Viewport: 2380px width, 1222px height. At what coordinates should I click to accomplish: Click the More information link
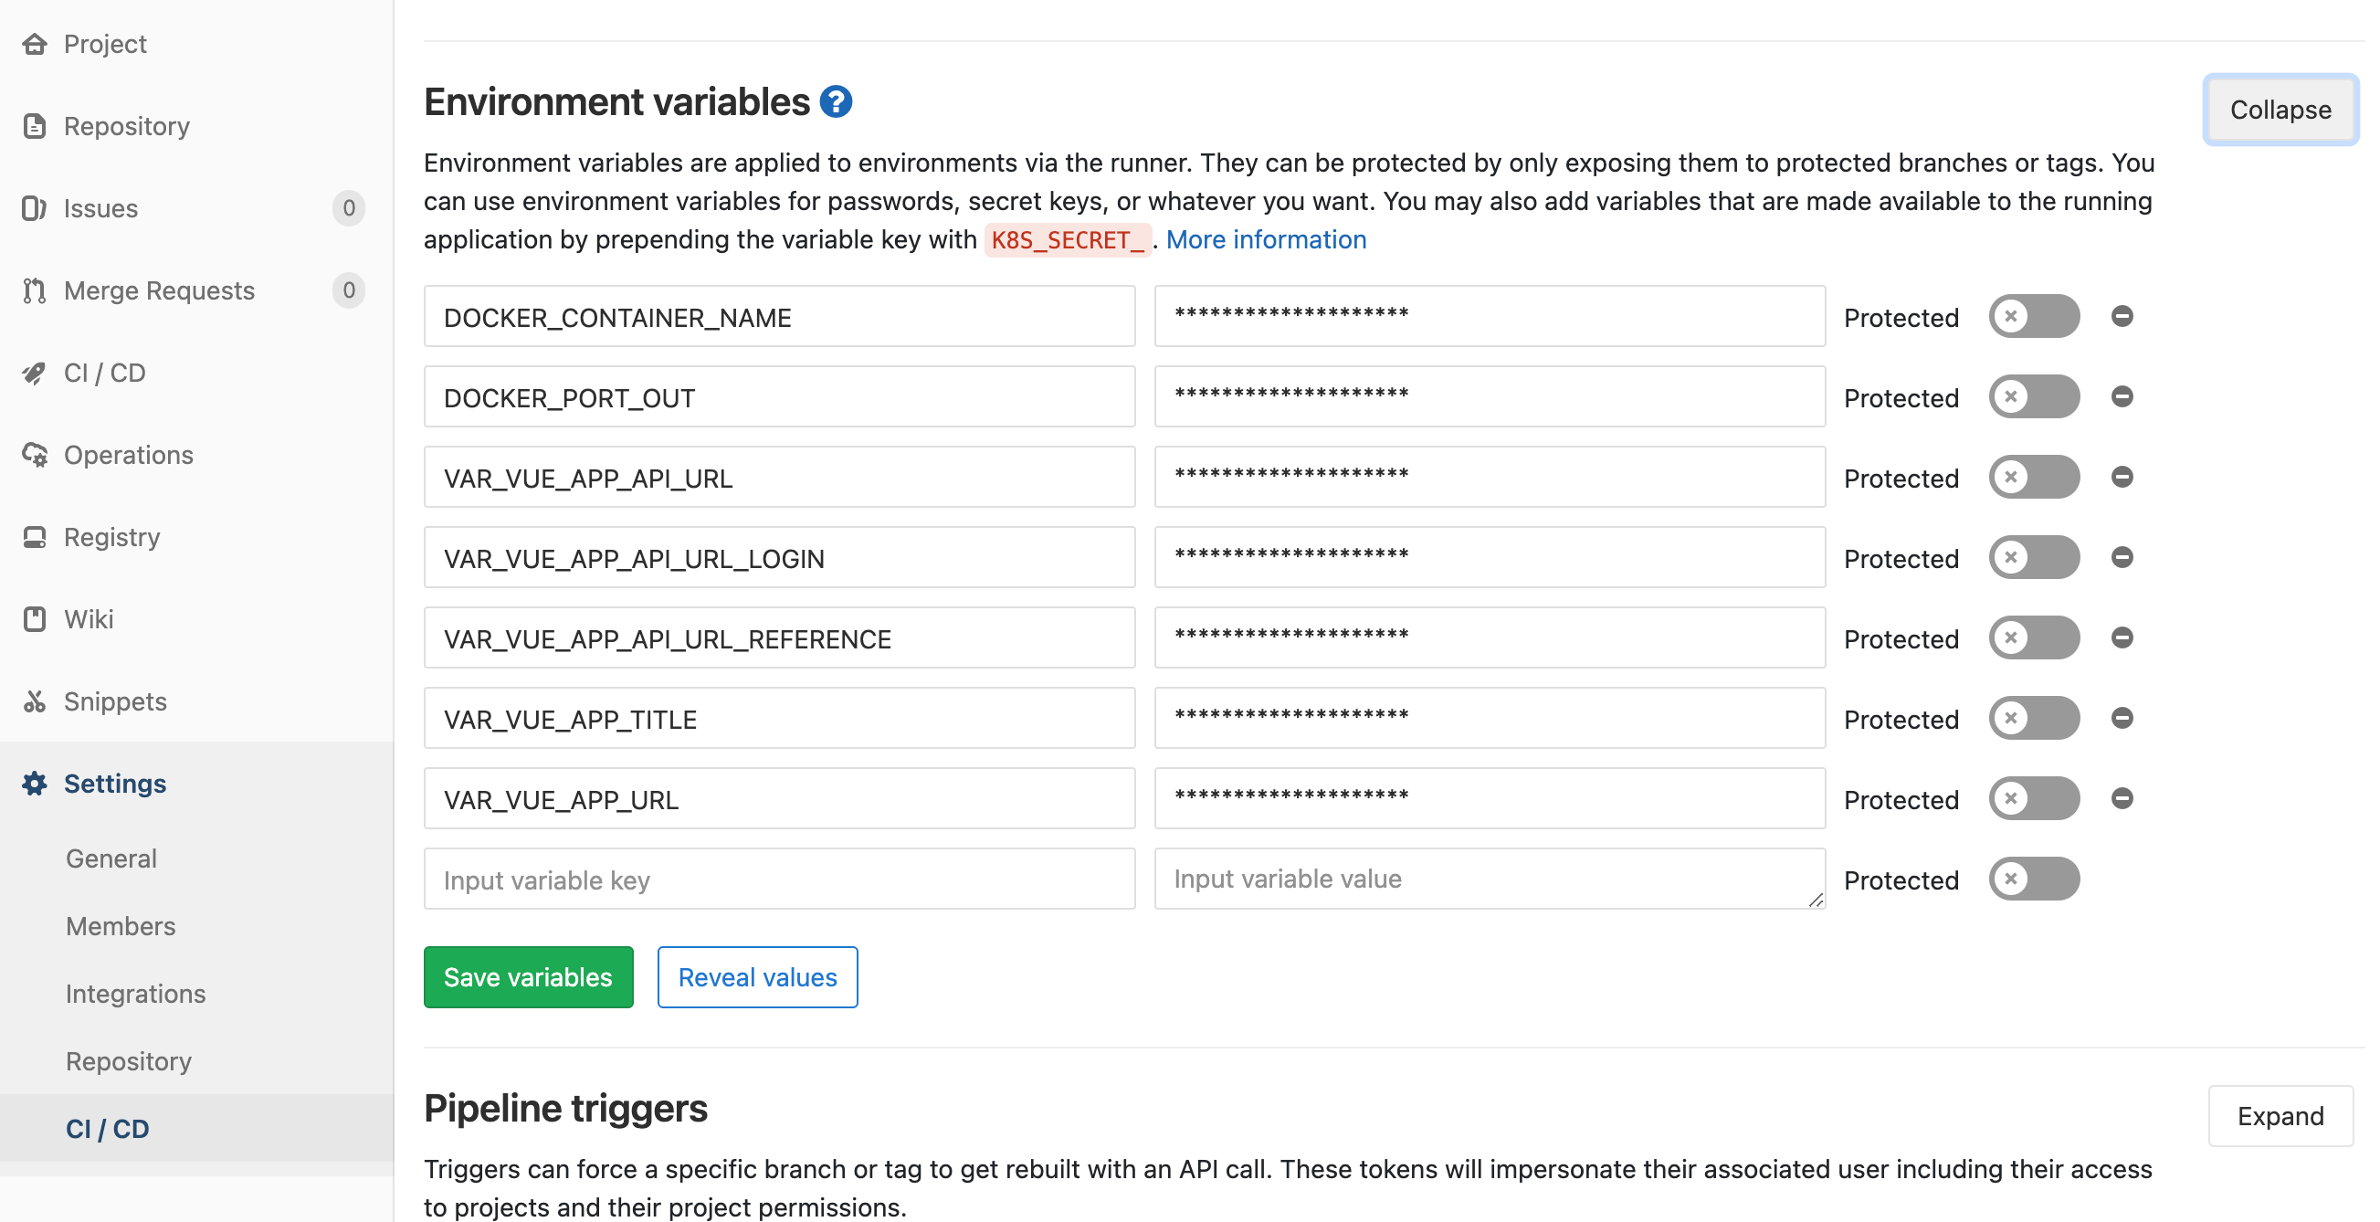coord(1266,239)
